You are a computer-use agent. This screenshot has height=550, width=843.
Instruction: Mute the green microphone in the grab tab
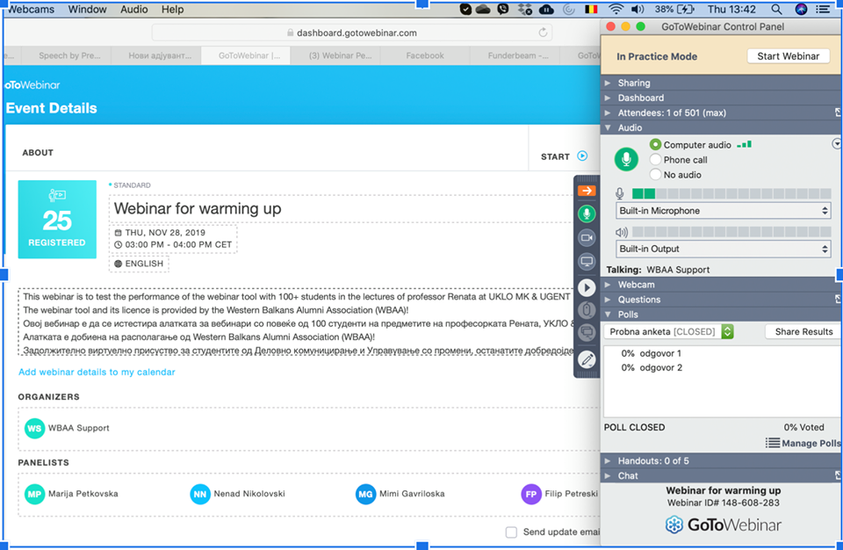click(587, 213)
